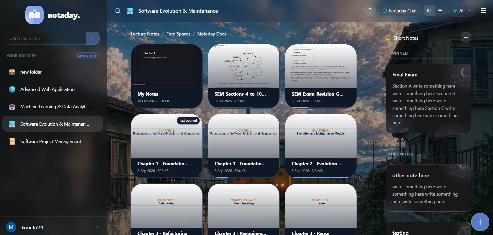This screenshot has height=235, width=493.
Task: Open SEM_Sections_4_to_10 file
Action: [244, 76]
